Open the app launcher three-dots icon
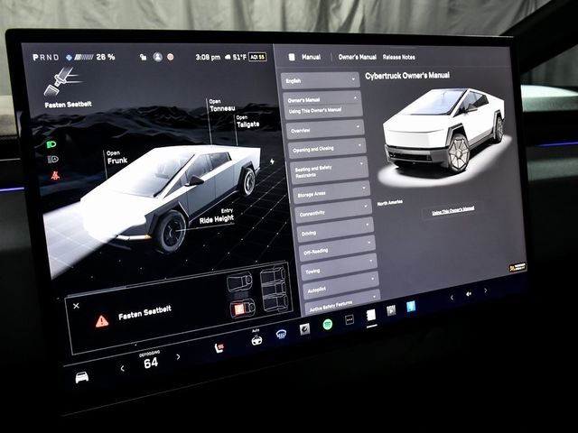Viewport: 578px width, 433px height. pyautogui.click(x=350, y=319)
